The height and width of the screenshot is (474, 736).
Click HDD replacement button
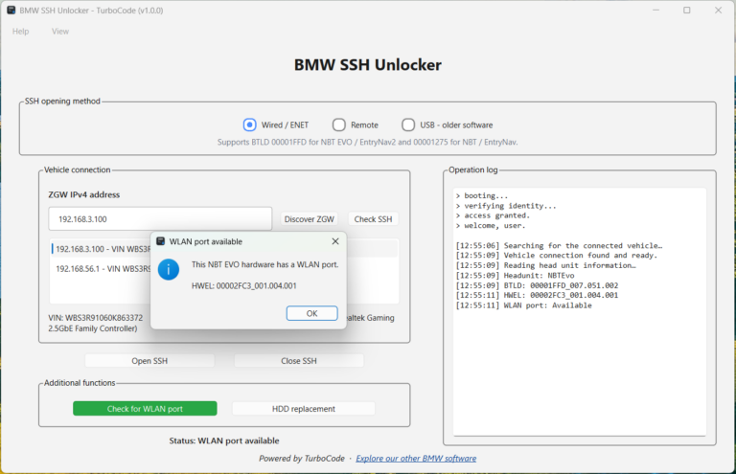coord(304,408)
